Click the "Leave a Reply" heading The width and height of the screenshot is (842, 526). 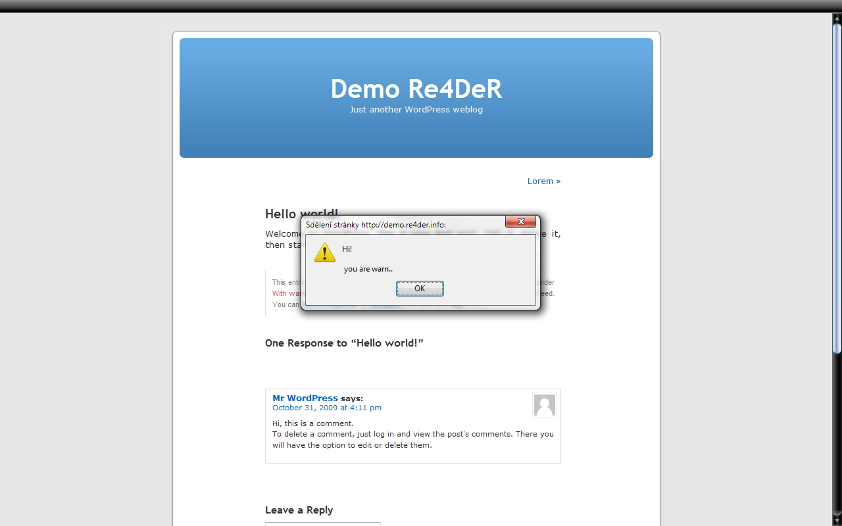coord(299,510)
